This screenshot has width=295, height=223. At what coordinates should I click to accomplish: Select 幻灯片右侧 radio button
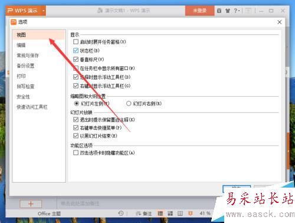coord(129,103)
